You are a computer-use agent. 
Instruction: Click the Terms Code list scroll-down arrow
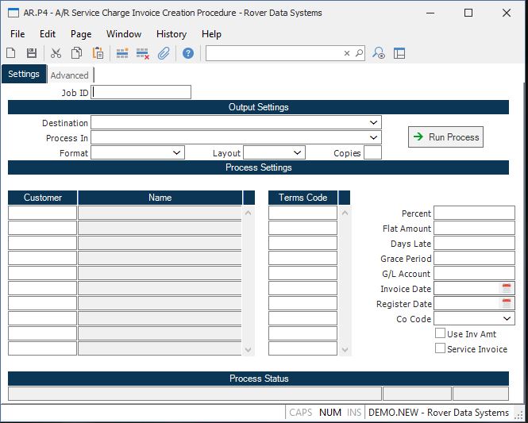pyautogui.click(x=345, y=349)
